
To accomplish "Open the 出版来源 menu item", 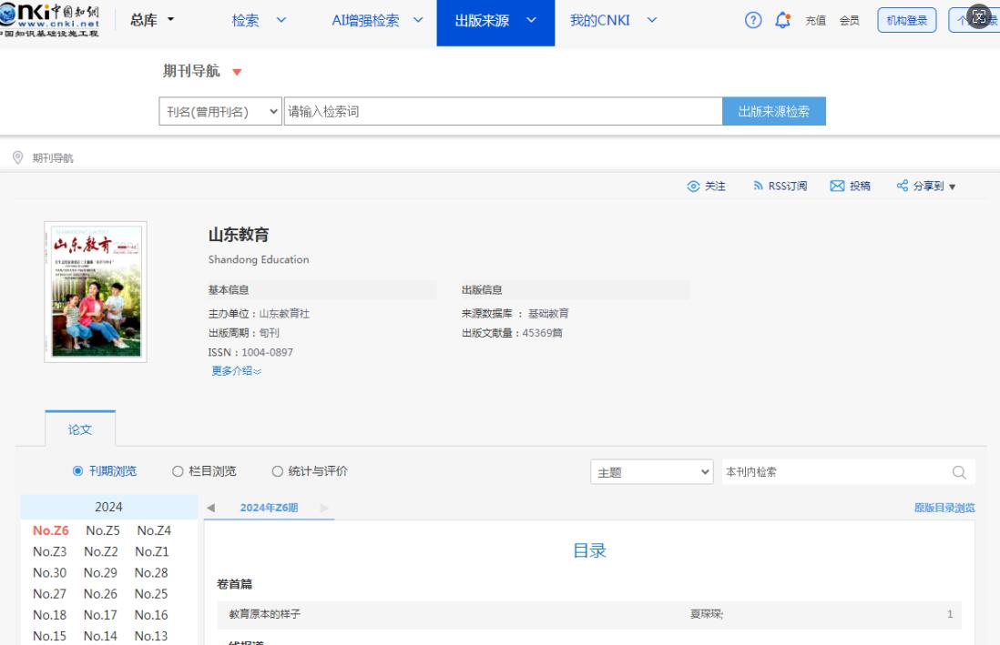I will (482, 20).
